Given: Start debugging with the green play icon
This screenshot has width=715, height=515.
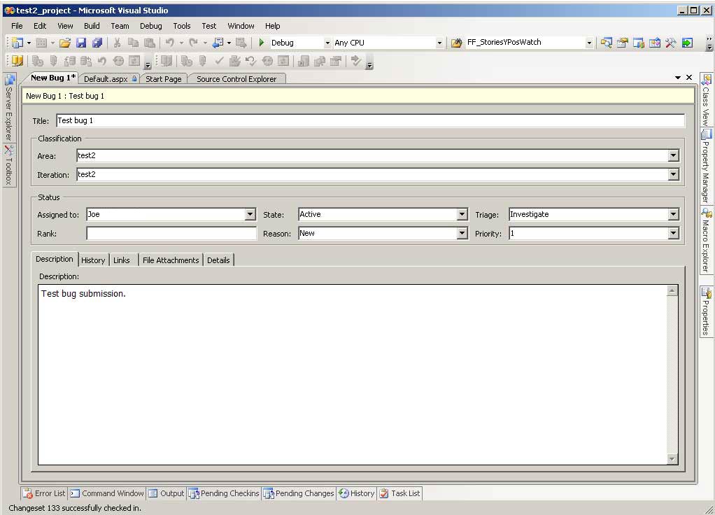Looking at the screenshot, I should pyautogui.click(x=261, y=43).
